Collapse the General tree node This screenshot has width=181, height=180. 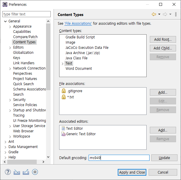click(5, 21)
